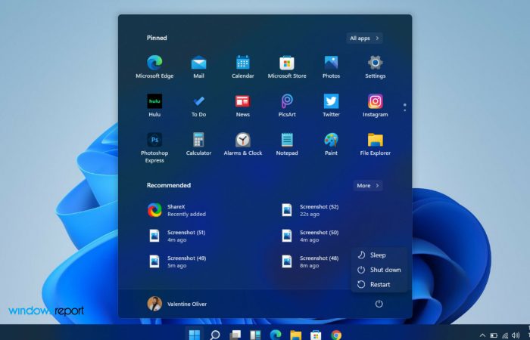
Task: Launch Notepad
Action: (287, 144)
